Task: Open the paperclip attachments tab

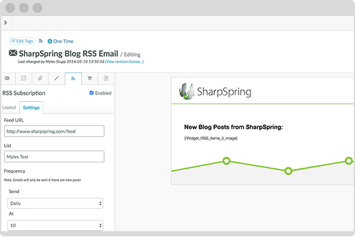Action: point(40,78)
